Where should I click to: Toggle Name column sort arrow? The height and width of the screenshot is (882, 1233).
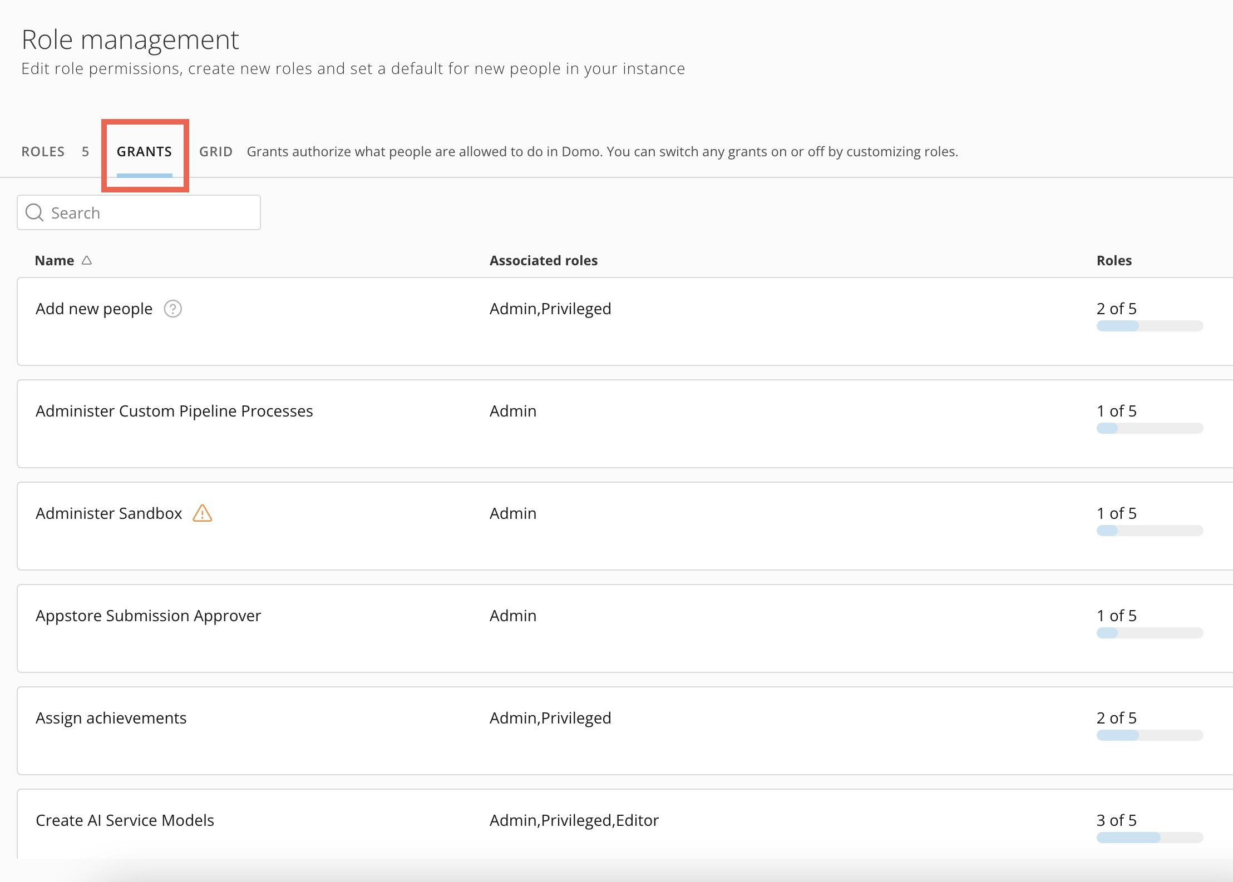(87, 260)
